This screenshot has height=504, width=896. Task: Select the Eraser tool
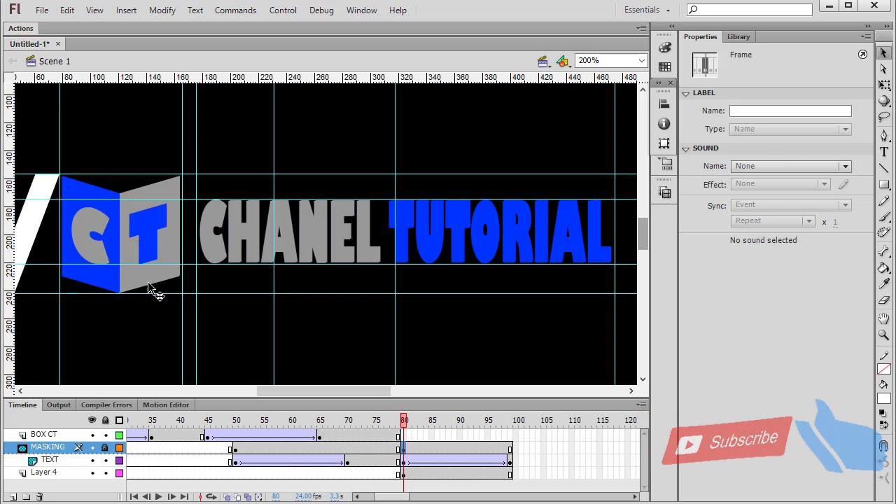point(883,300)
